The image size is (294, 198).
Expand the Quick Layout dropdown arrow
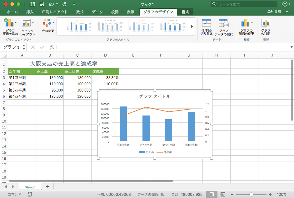coord(33,23)
